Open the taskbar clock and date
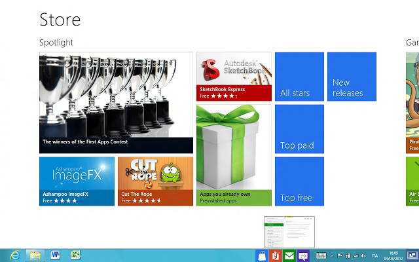Viewport: 419px width, 262px height. 393,256
